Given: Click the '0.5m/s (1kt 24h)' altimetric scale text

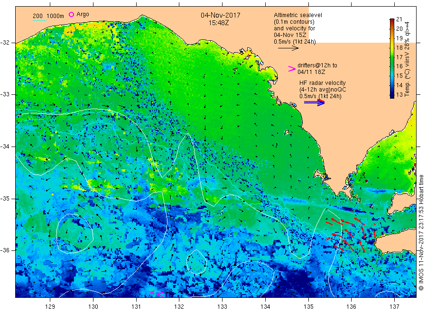Looking at the screenshot, I should pyautogui.click(x=295, y=42).
